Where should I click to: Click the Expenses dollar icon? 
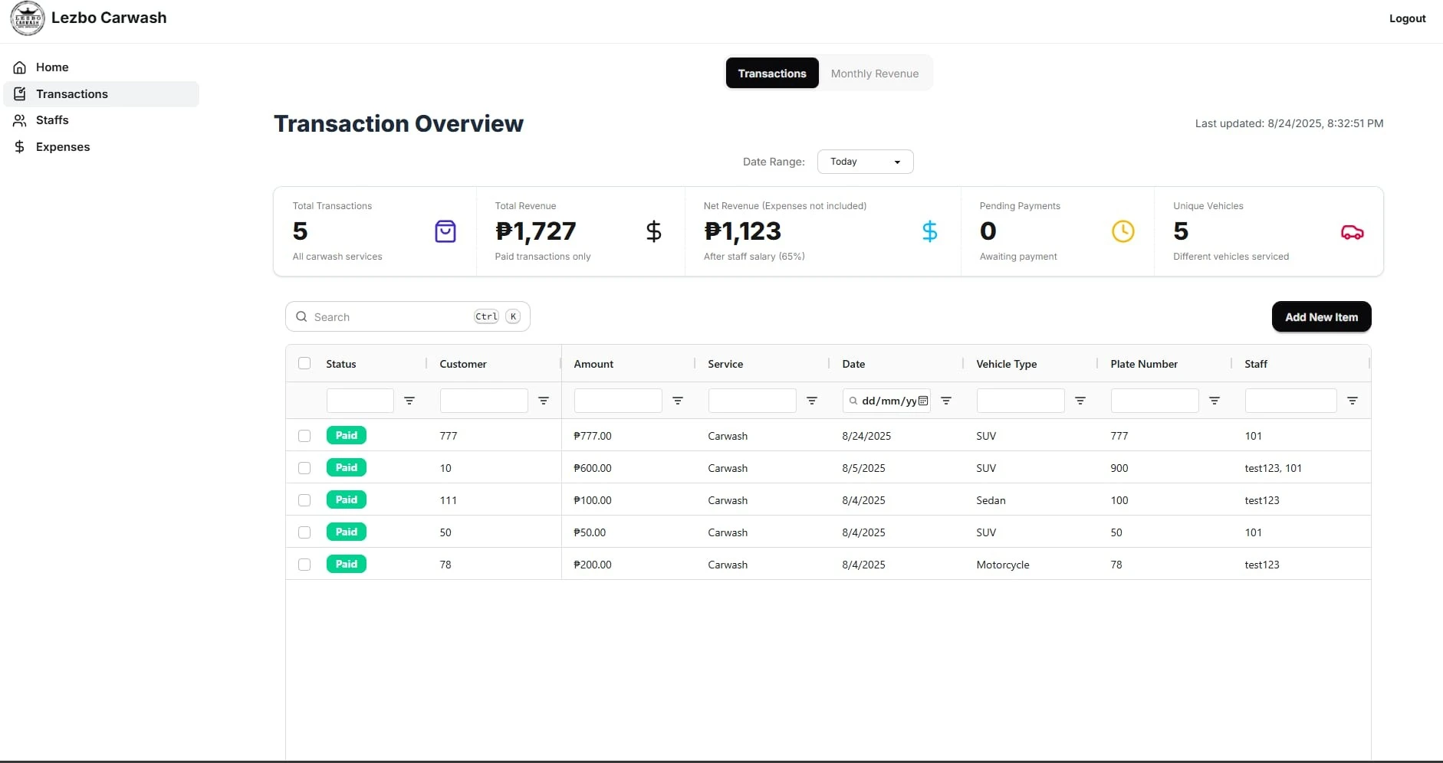(x=19, y=146)
